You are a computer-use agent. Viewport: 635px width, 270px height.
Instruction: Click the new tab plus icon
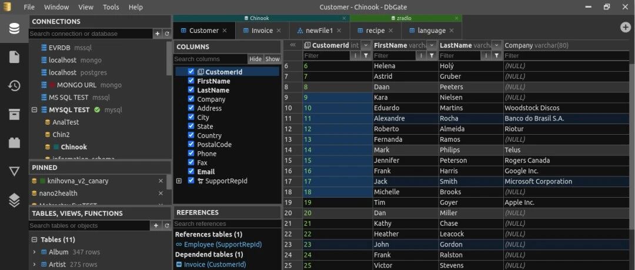626,27
